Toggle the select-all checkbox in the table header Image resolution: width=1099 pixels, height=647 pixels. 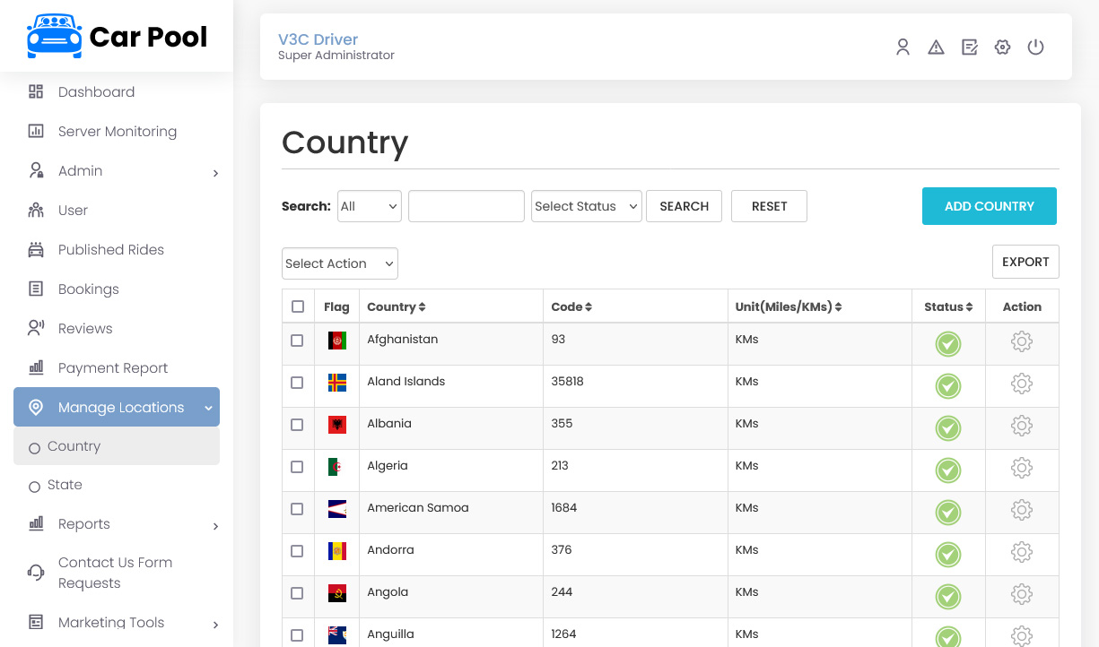tap(298, 306)
